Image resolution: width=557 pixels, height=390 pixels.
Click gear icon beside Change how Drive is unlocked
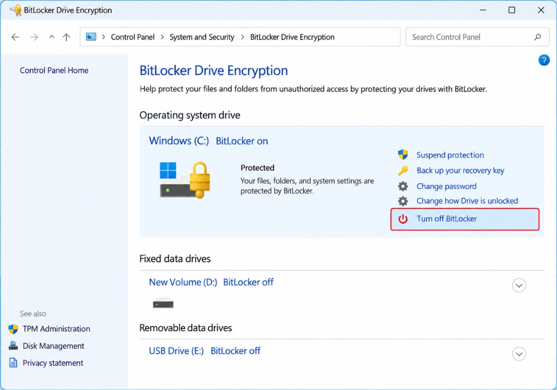pos(403,201)
